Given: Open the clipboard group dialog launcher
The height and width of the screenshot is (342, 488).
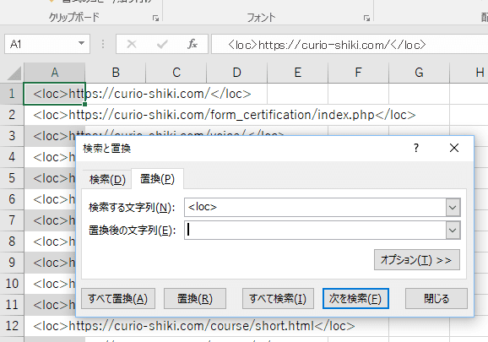Looking at the screenshot, I should [x=155, y=19].
